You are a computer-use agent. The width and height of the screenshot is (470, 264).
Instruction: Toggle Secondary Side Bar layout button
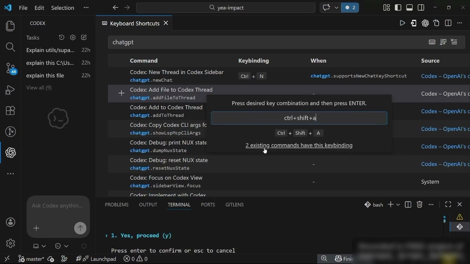coord(421,7)
